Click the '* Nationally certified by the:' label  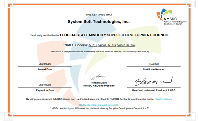[x=44, y=35]
